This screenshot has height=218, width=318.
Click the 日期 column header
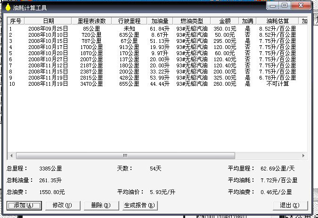tap(48, 21)
